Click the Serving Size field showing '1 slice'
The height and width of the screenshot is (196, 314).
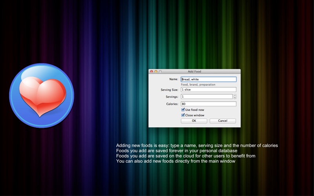pyautogui.click(x=208, y=90)
